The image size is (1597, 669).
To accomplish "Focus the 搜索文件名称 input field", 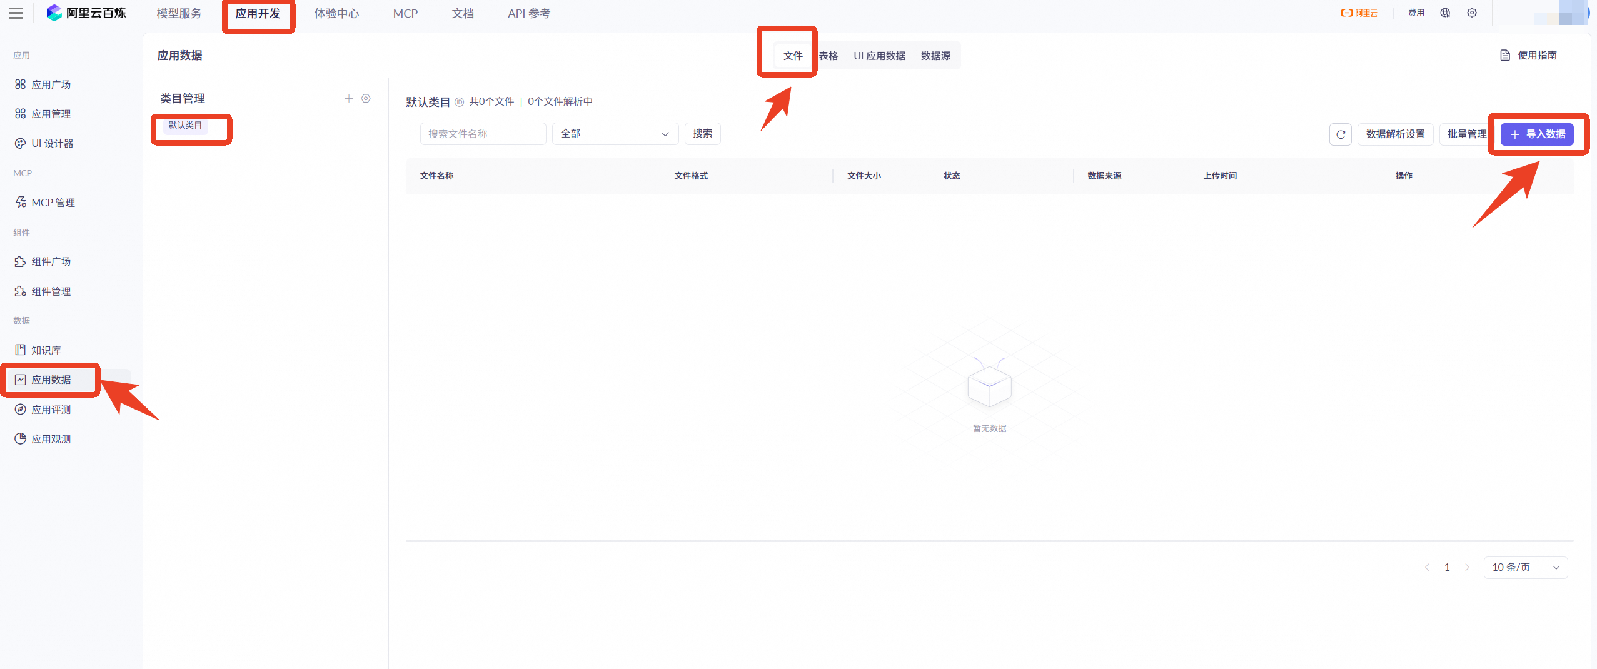I will pyautogui.click(x=483, y=134).
